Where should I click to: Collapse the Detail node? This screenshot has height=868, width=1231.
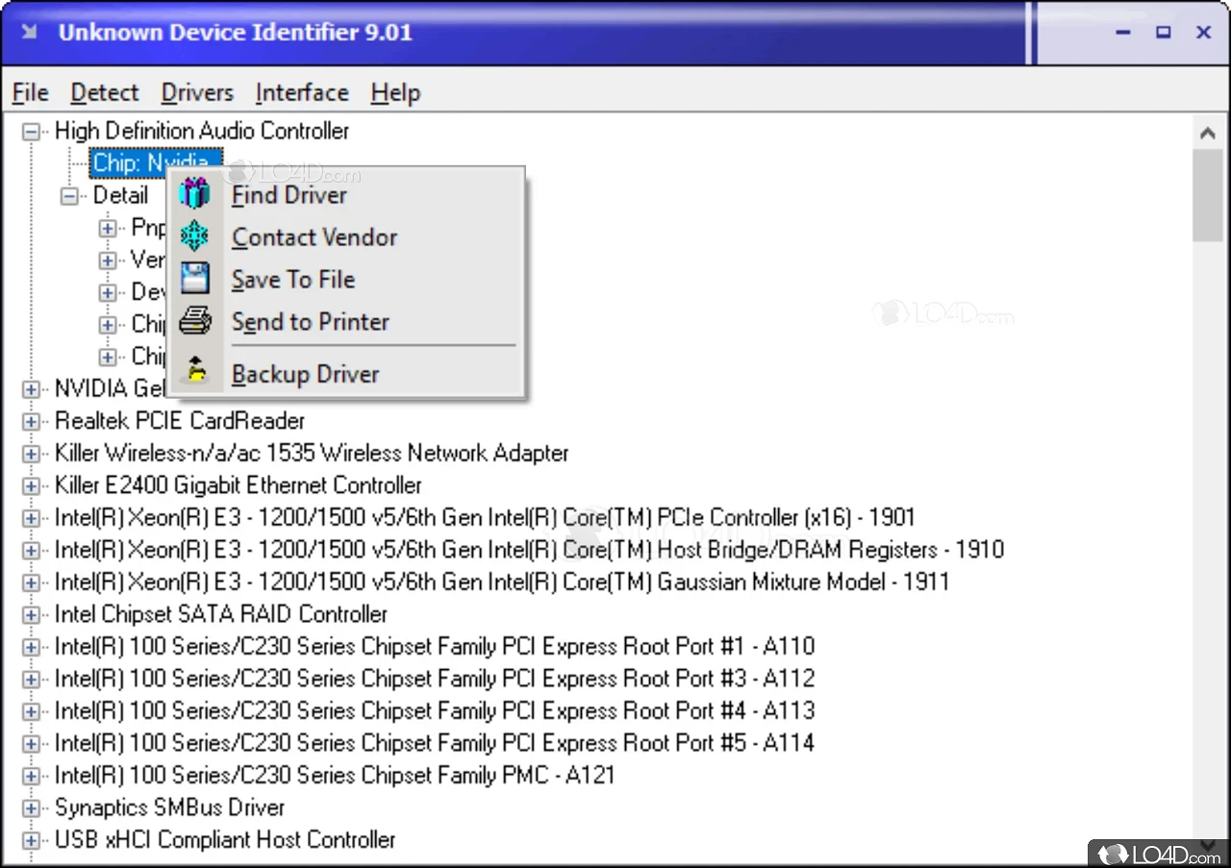69,195
